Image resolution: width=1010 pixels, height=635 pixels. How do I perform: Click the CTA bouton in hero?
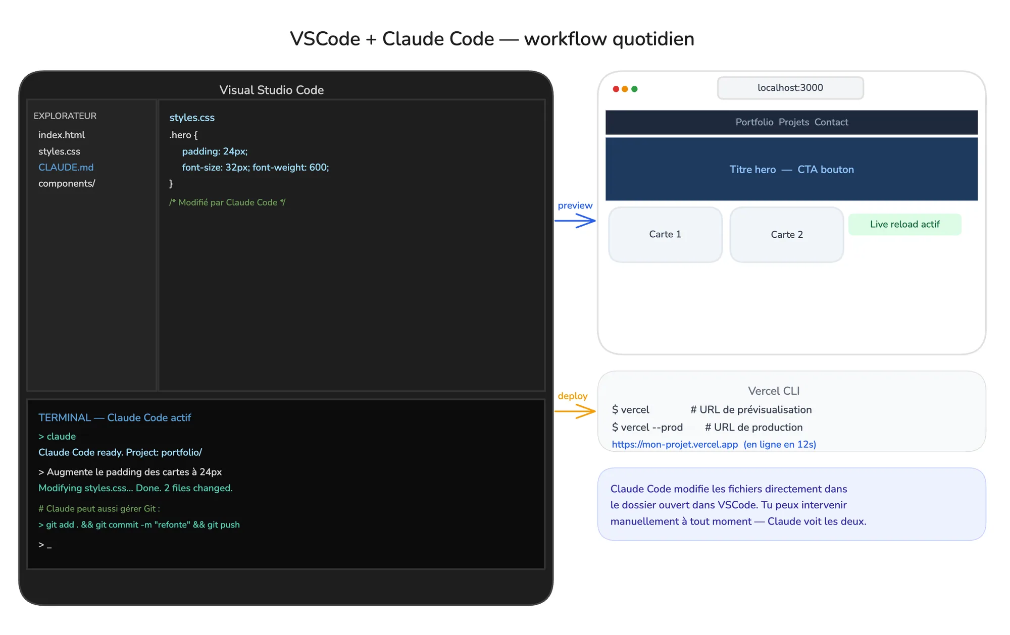point(826,170)
